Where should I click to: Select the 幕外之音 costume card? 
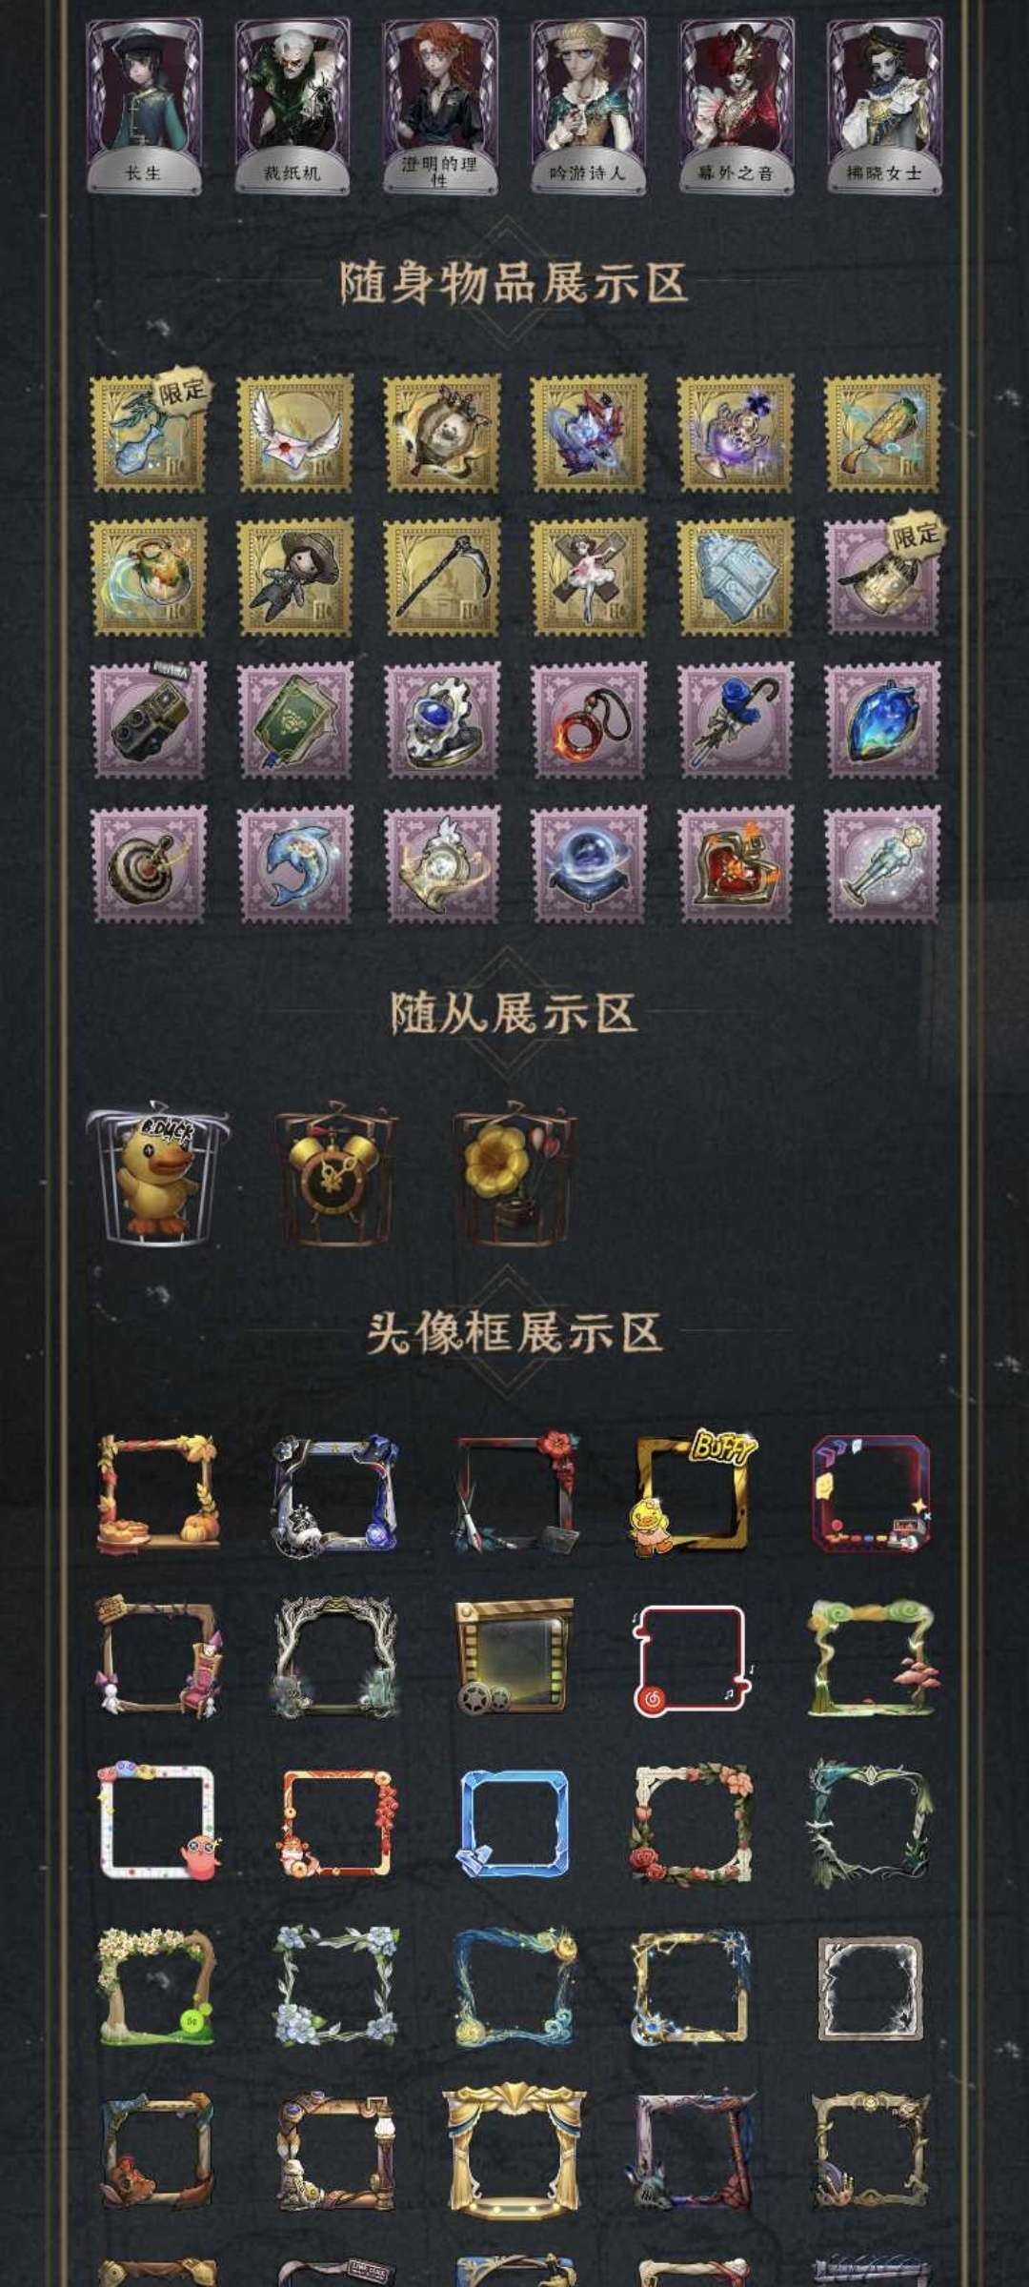click(x=736, y=106)
